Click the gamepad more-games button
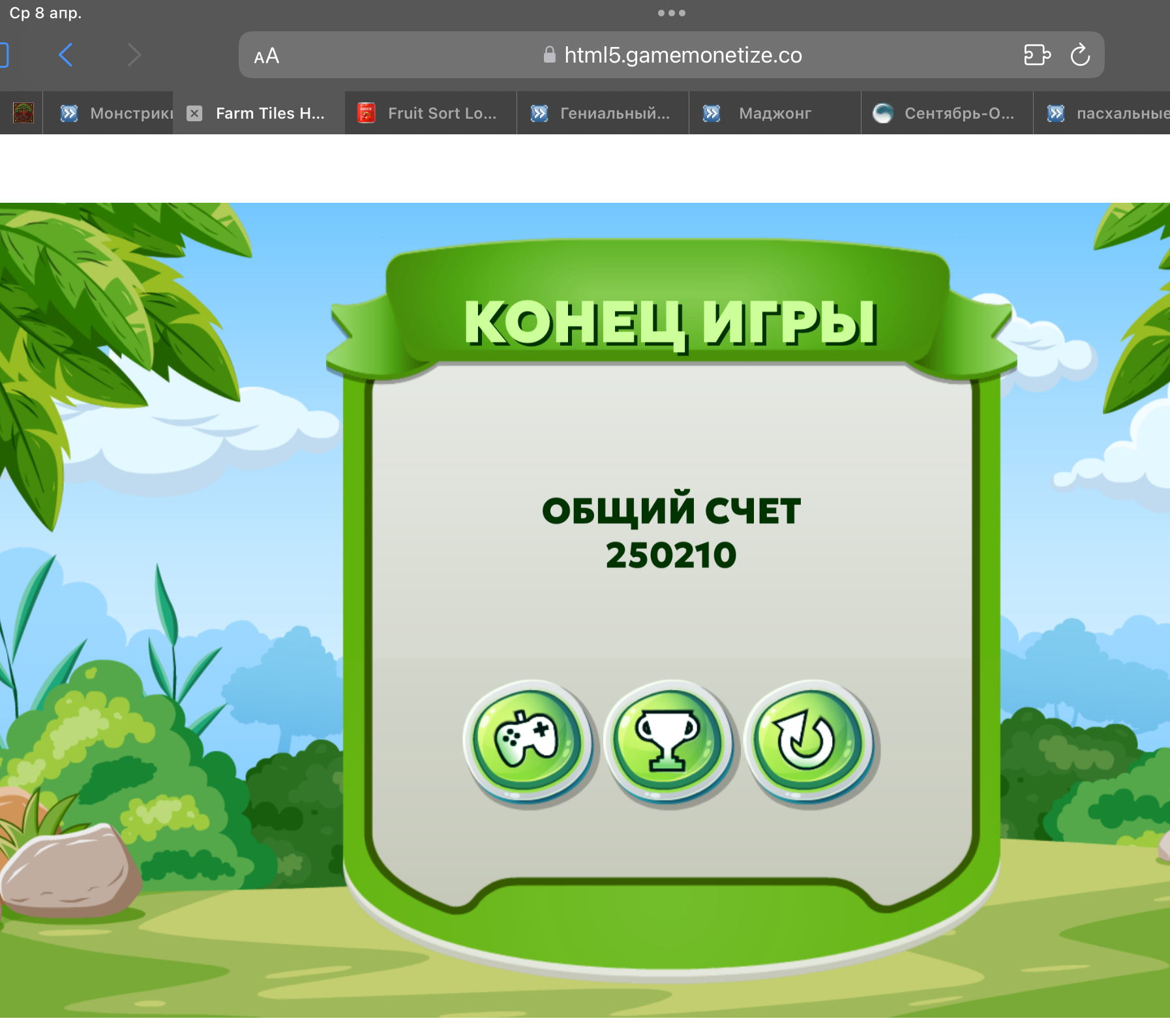Viewport: 1170px width, 1023px height. click(528, 741)
